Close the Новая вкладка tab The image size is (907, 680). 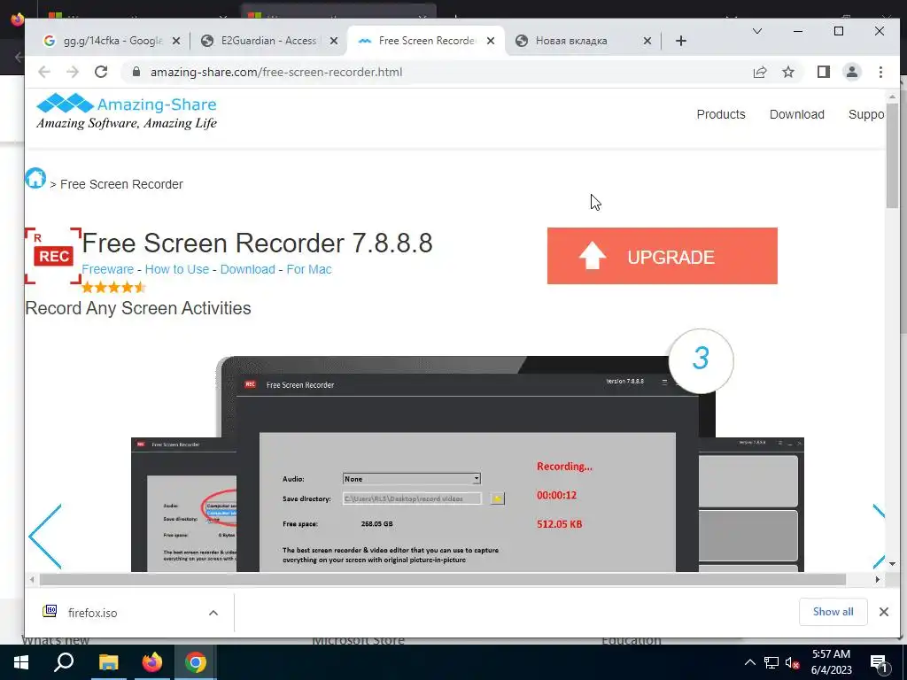pos(647,41)
